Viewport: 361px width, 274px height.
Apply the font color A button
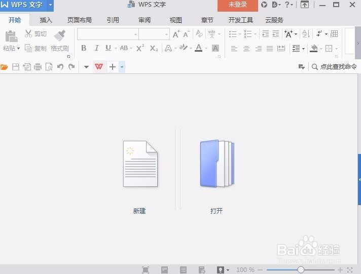click(198, 48)
